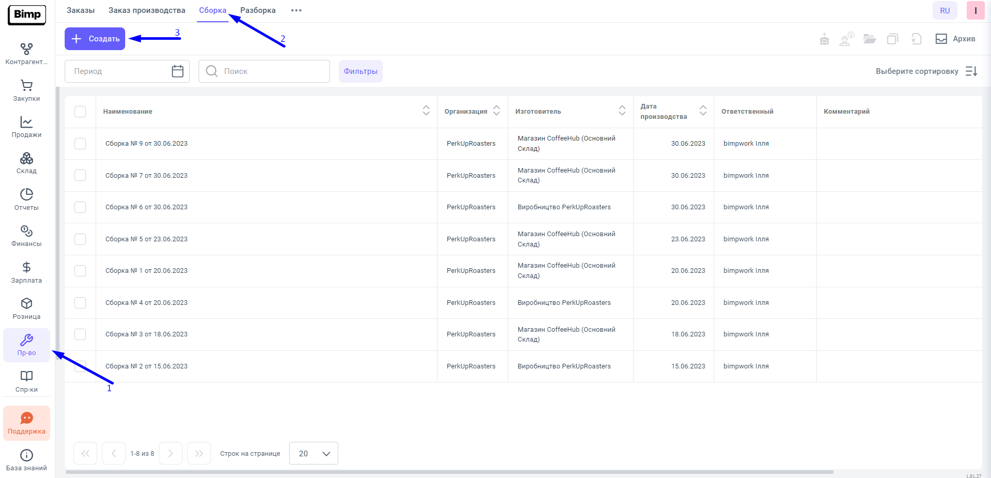991x478 pixels.
Task: Open the Фильтры button
Action: coord(361,71)
